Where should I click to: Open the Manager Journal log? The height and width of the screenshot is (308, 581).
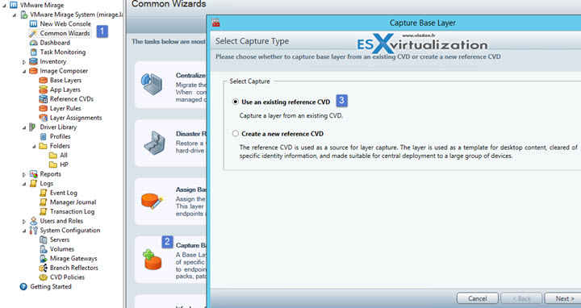pos(73,202)
